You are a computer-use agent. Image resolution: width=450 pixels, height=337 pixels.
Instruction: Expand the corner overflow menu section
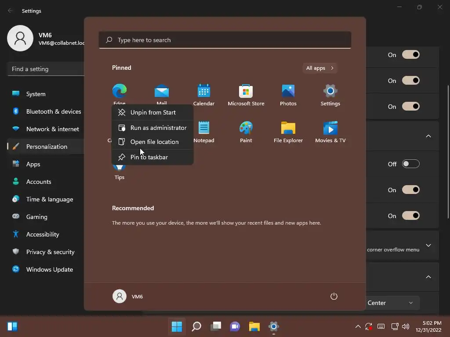(x=428, y=246)
